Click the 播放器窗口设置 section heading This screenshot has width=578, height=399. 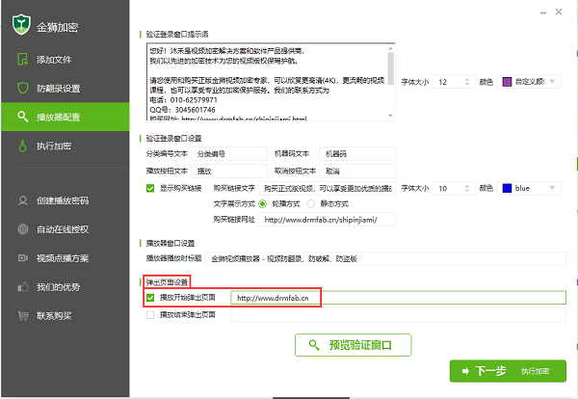tap(171, 244)
